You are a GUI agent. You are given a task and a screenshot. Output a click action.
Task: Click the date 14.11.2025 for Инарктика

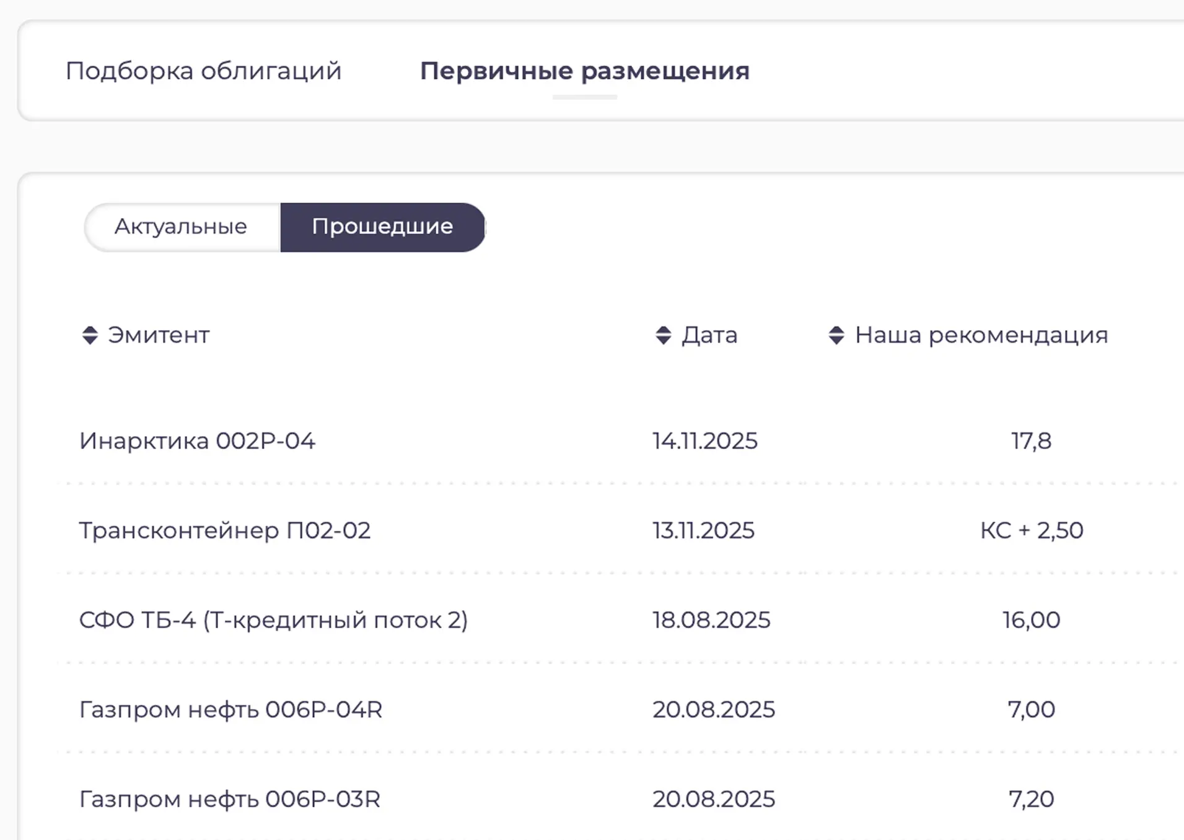pos(705,441)
